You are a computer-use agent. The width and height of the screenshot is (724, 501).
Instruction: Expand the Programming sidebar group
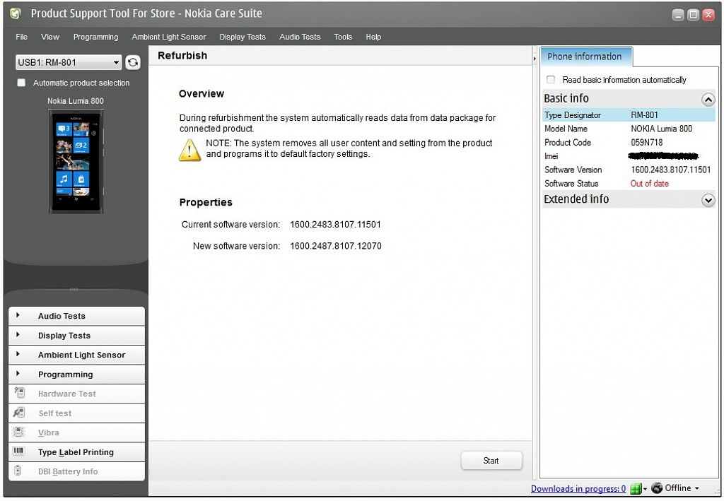tap(18, 374)
